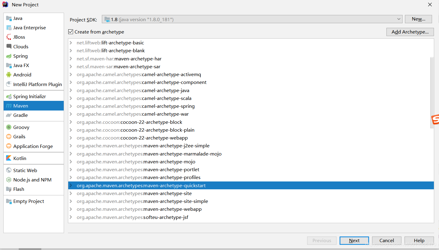Click the Gradle elephant icon
Image resolution: width=439 pixels, height=250 pixels.
9,115
